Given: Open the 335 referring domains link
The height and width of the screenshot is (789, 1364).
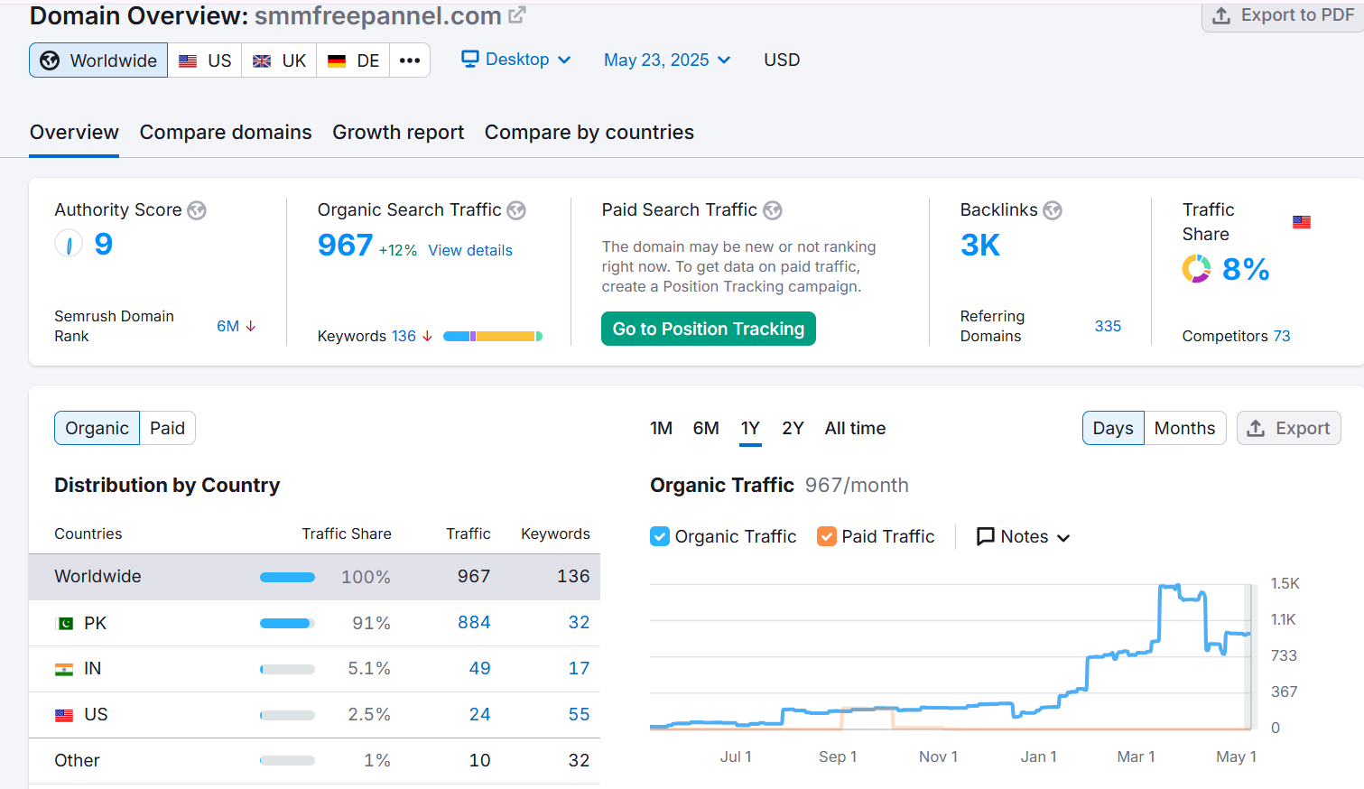Looking at the screenshot, I should [x=1108, y=326].
